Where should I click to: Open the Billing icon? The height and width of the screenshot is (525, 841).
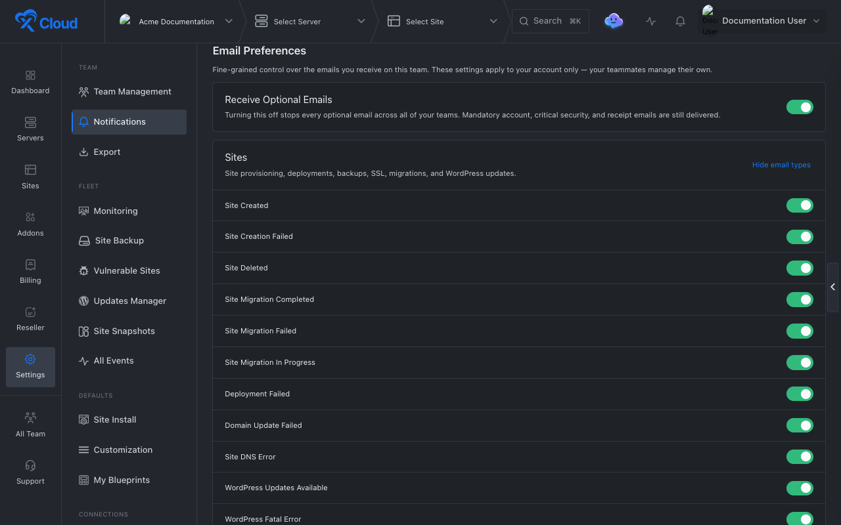point(30,264)
